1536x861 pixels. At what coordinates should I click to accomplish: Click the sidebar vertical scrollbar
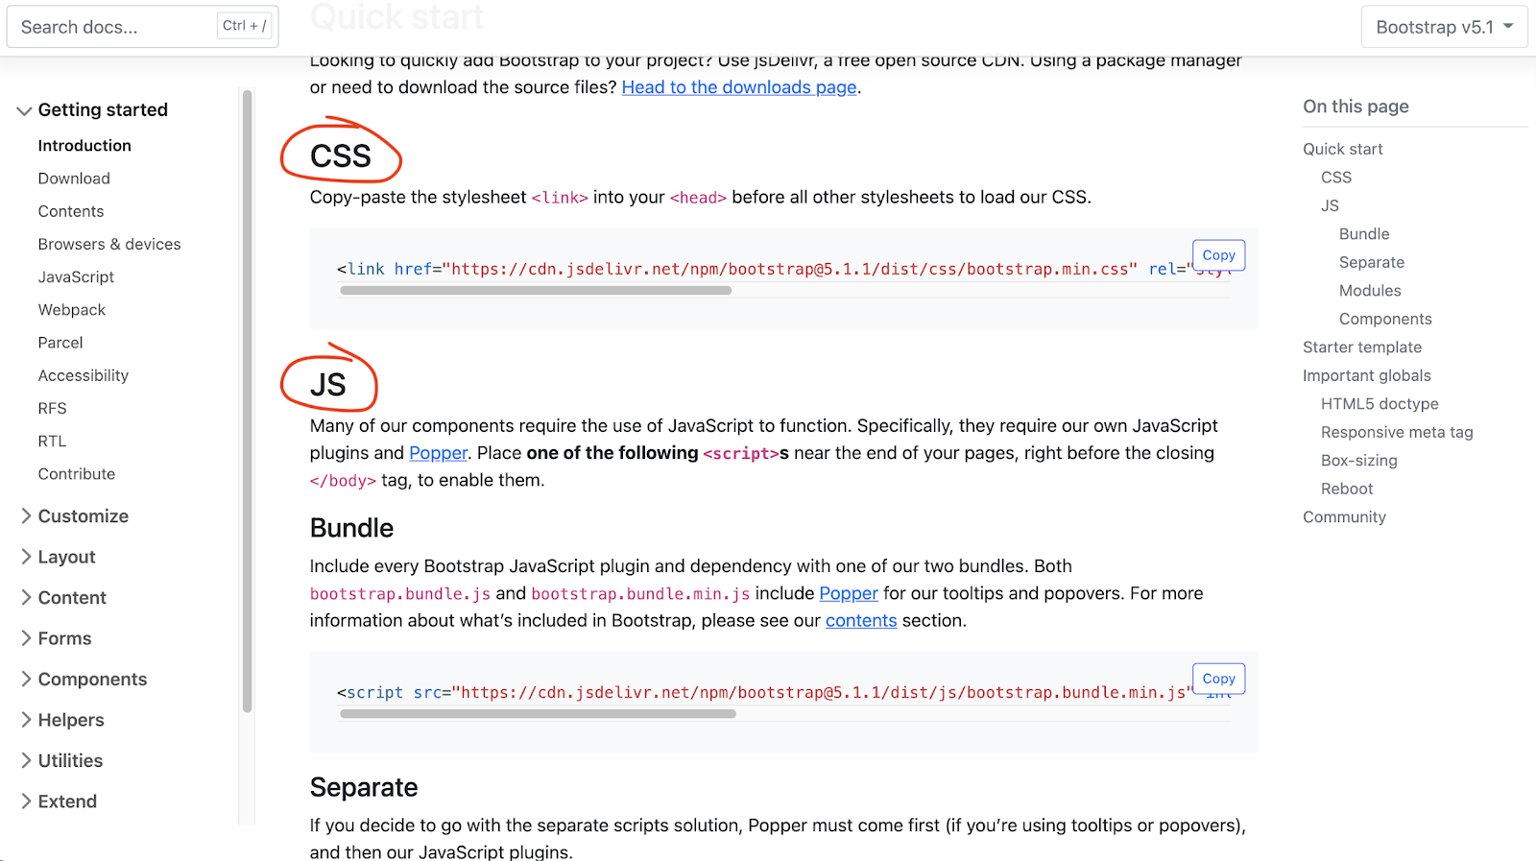(x=247, y=401)
